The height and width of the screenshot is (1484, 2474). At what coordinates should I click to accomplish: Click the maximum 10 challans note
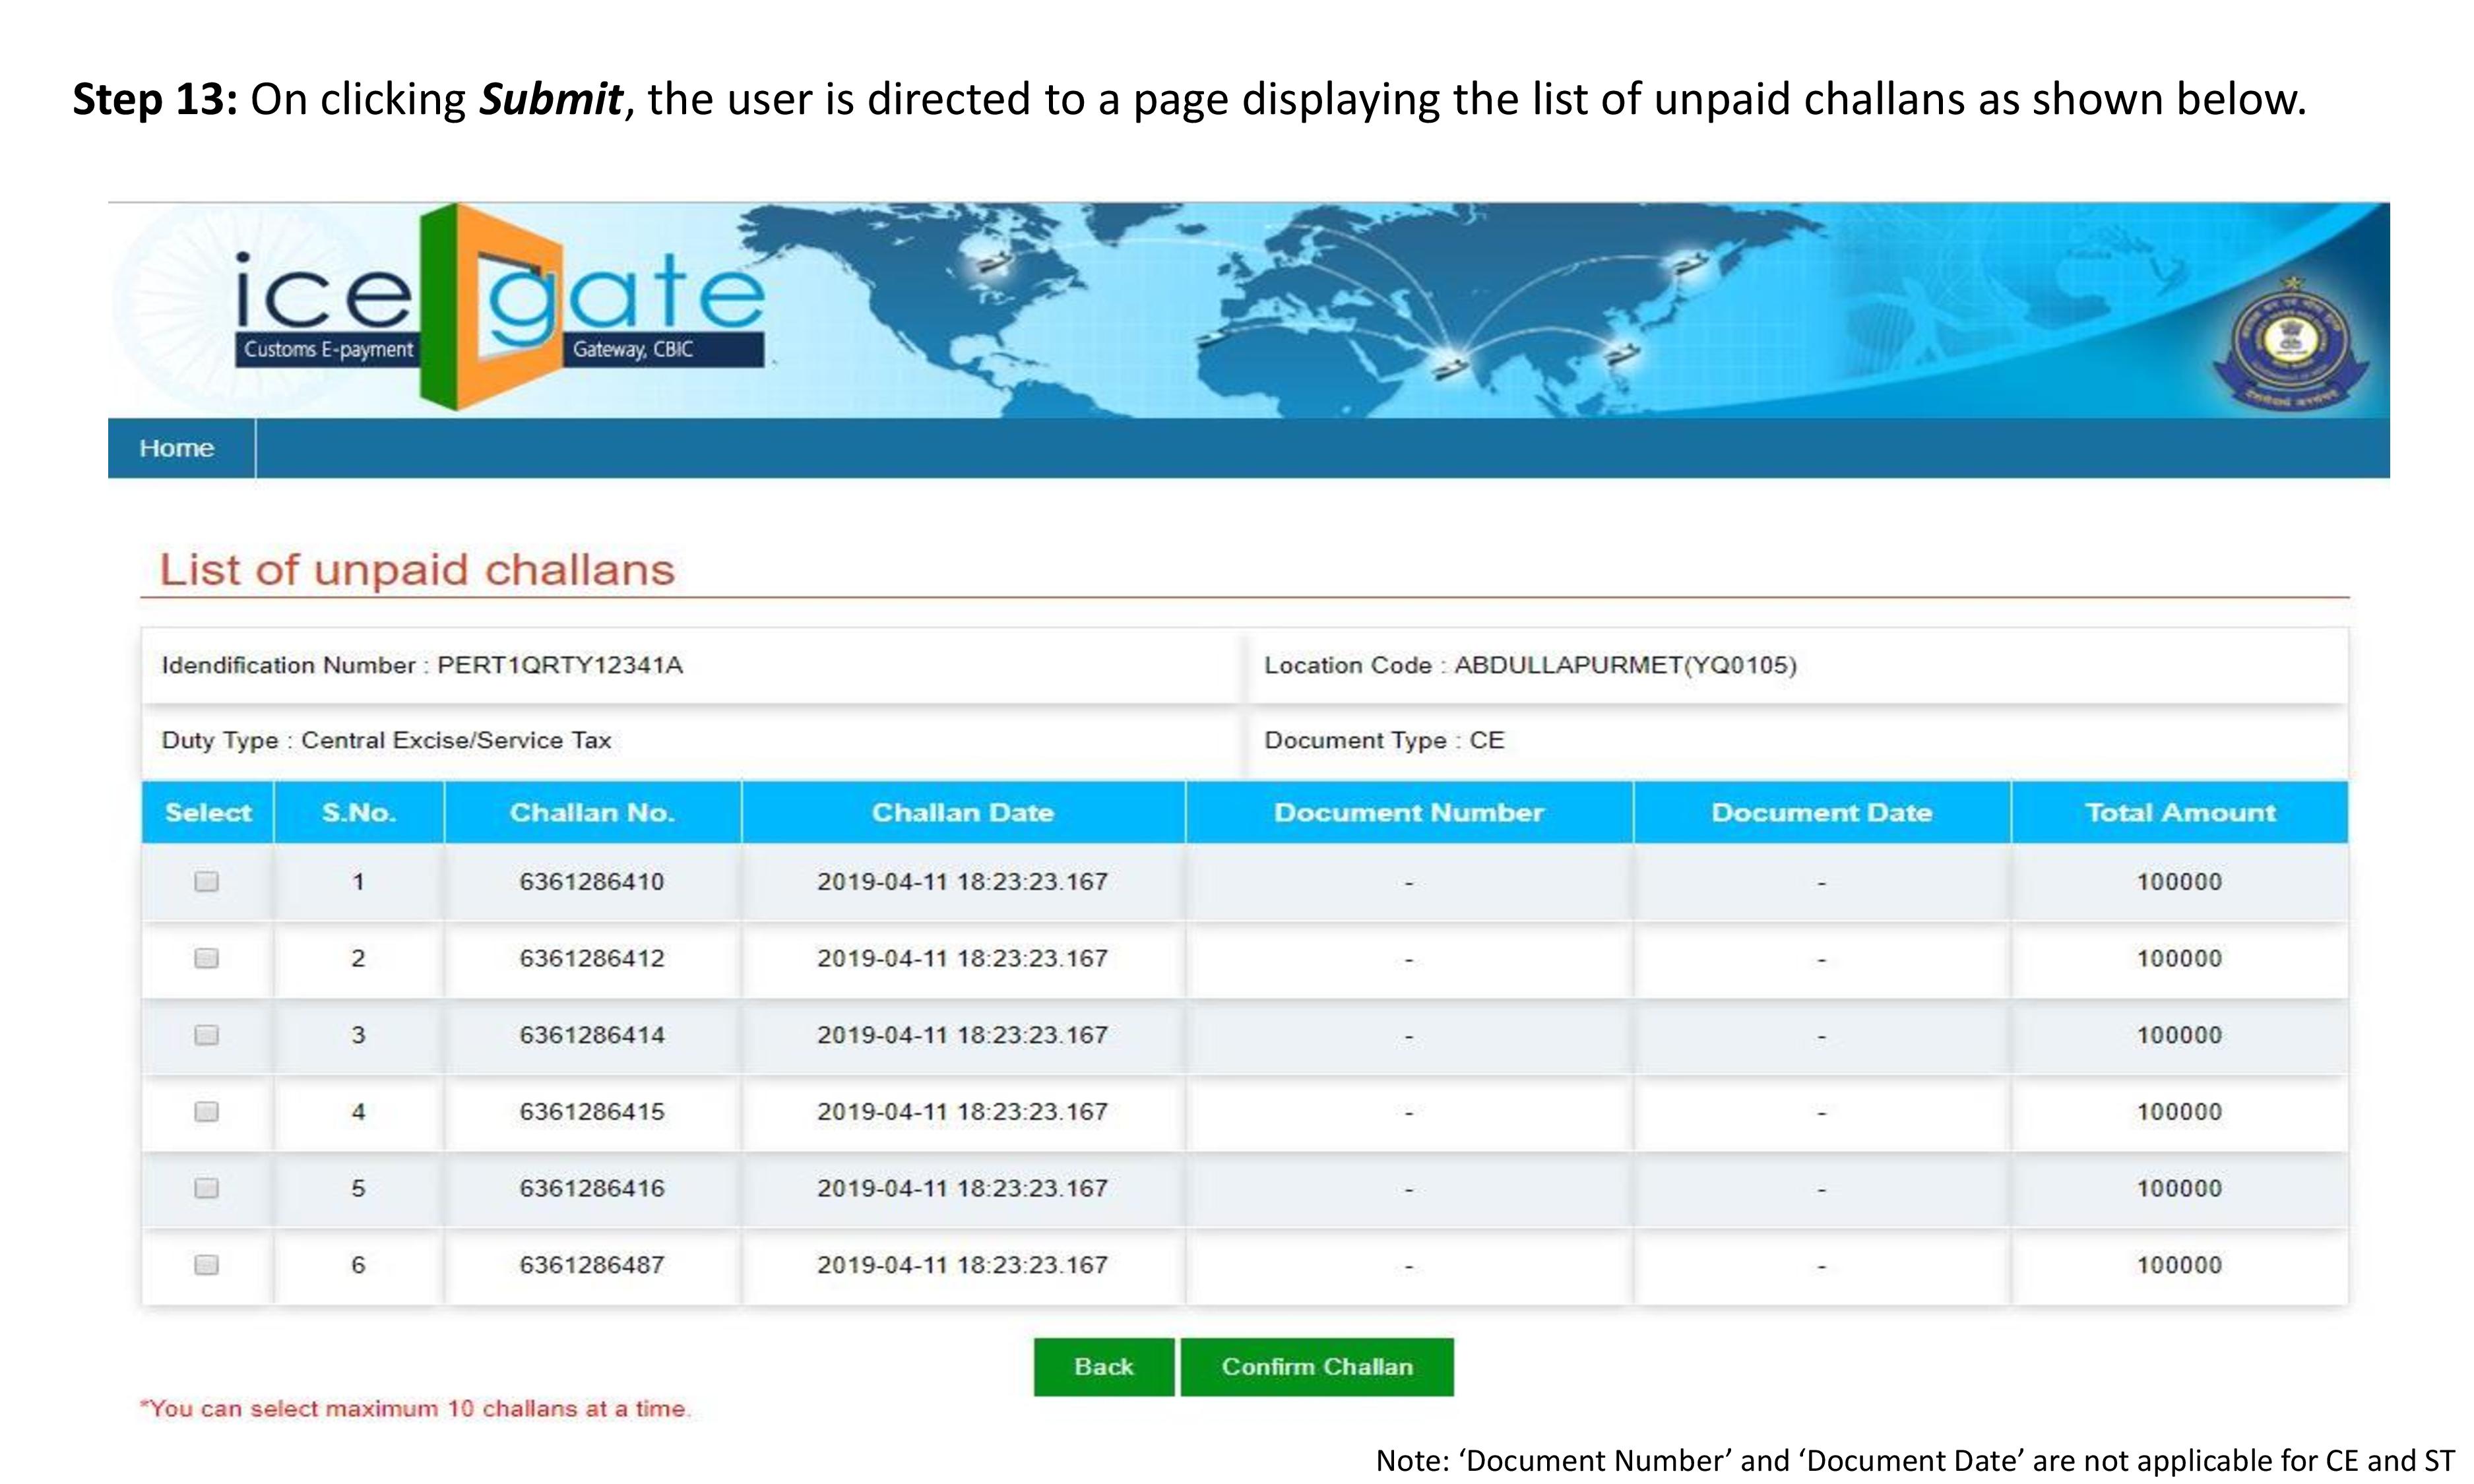tap(415, 1409)
